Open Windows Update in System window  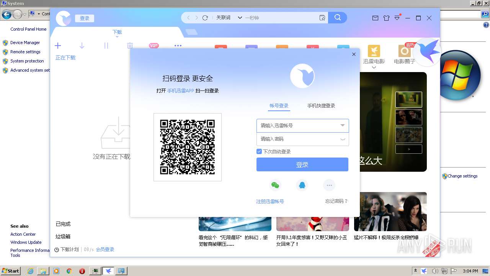26,242
